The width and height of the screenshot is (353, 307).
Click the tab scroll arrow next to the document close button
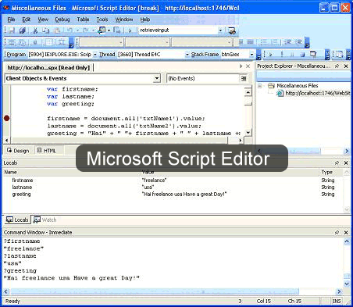coord(241,66)
